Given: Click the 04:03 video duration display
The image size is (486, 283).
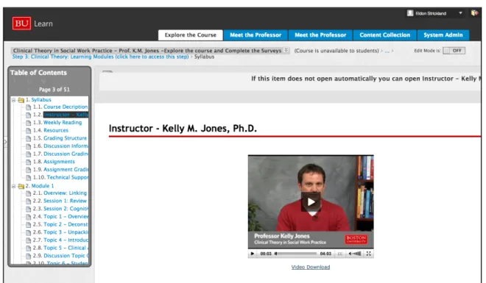Looking at the screenshot, I should click(325, 254).
